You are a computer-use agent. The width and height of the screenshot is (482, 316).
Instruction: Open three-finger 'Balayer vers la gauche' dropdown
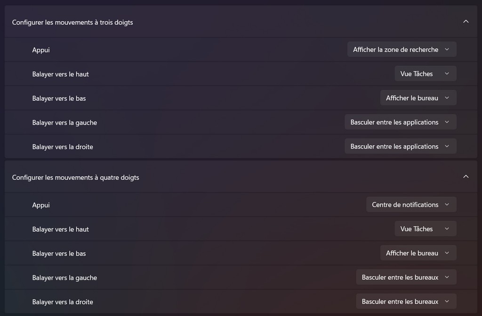400,122
